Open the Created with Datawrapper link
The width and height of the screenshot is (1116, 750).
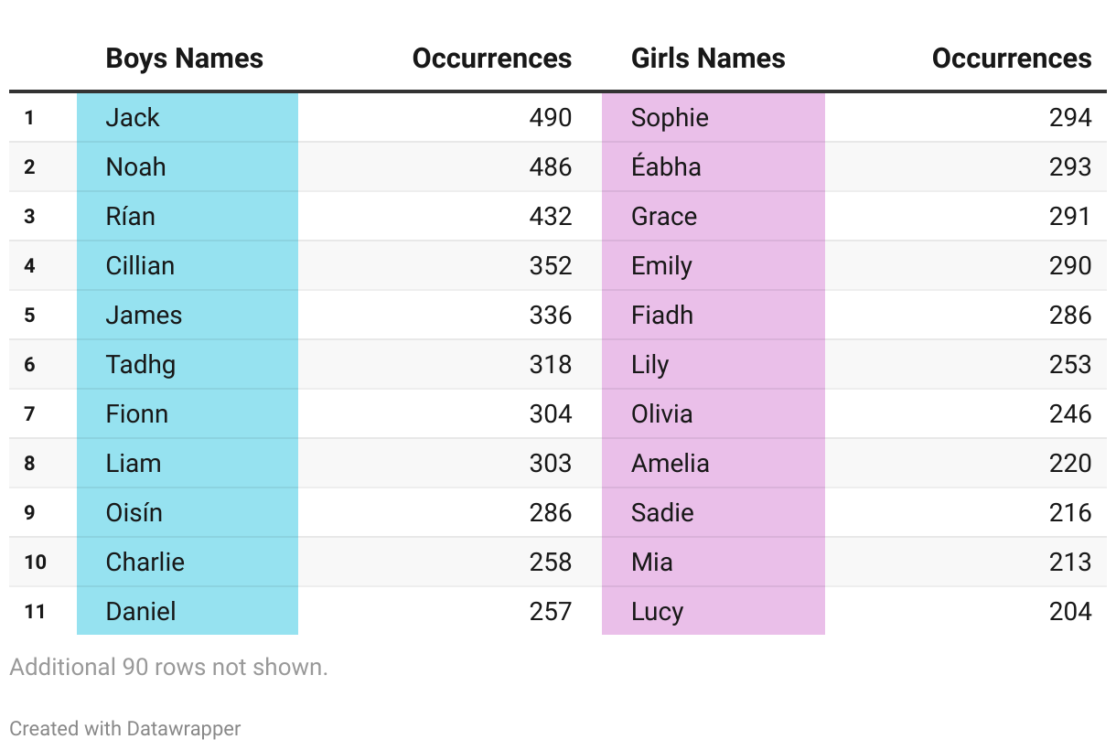tap(125, 729)
